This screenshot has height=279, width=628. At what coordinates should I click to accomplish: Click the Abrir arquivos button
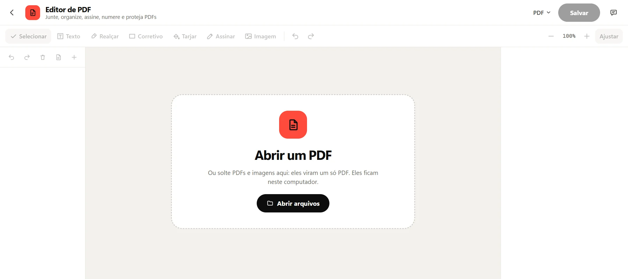(x=293, y=203)
